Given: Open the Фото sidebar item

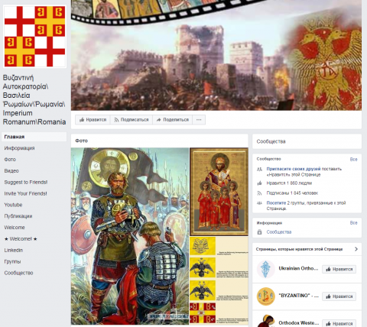Looking at the screenshot, I should [10, 160].
